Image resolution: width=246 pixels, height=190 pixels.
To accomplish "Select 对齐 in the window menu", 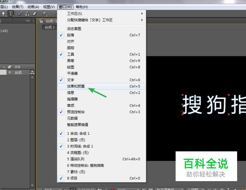I will click(102, 41).
